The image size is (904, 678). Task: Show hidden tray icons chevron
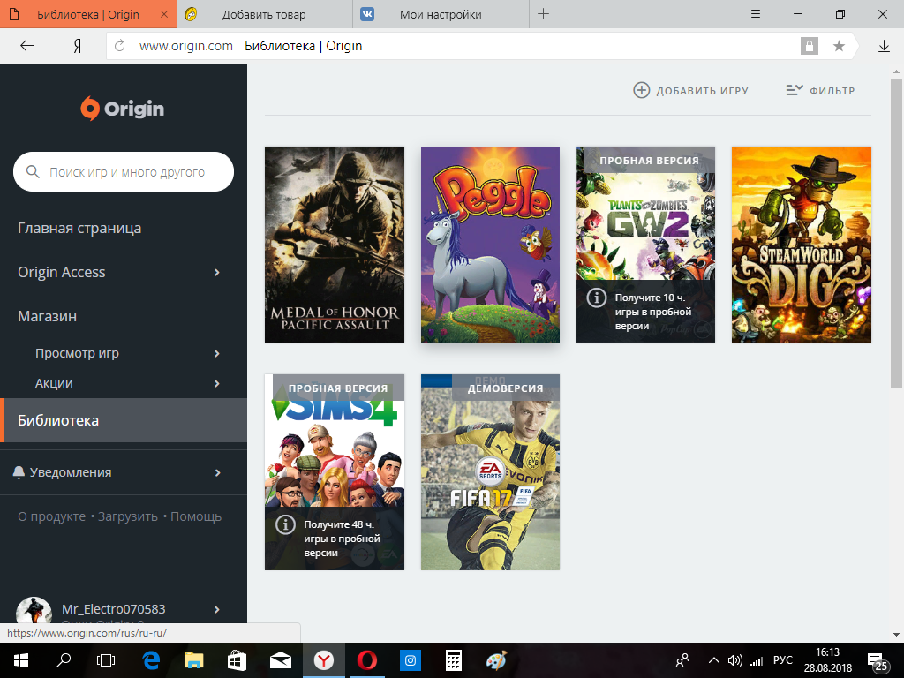(713, 660)
